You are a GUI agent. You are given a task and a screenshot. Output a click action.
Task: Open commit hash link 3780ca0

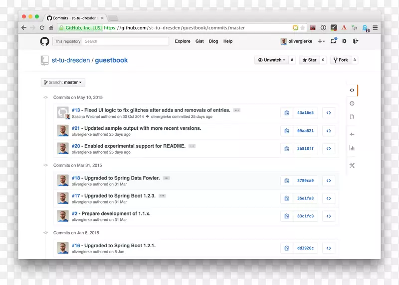[x=305, y=181]
